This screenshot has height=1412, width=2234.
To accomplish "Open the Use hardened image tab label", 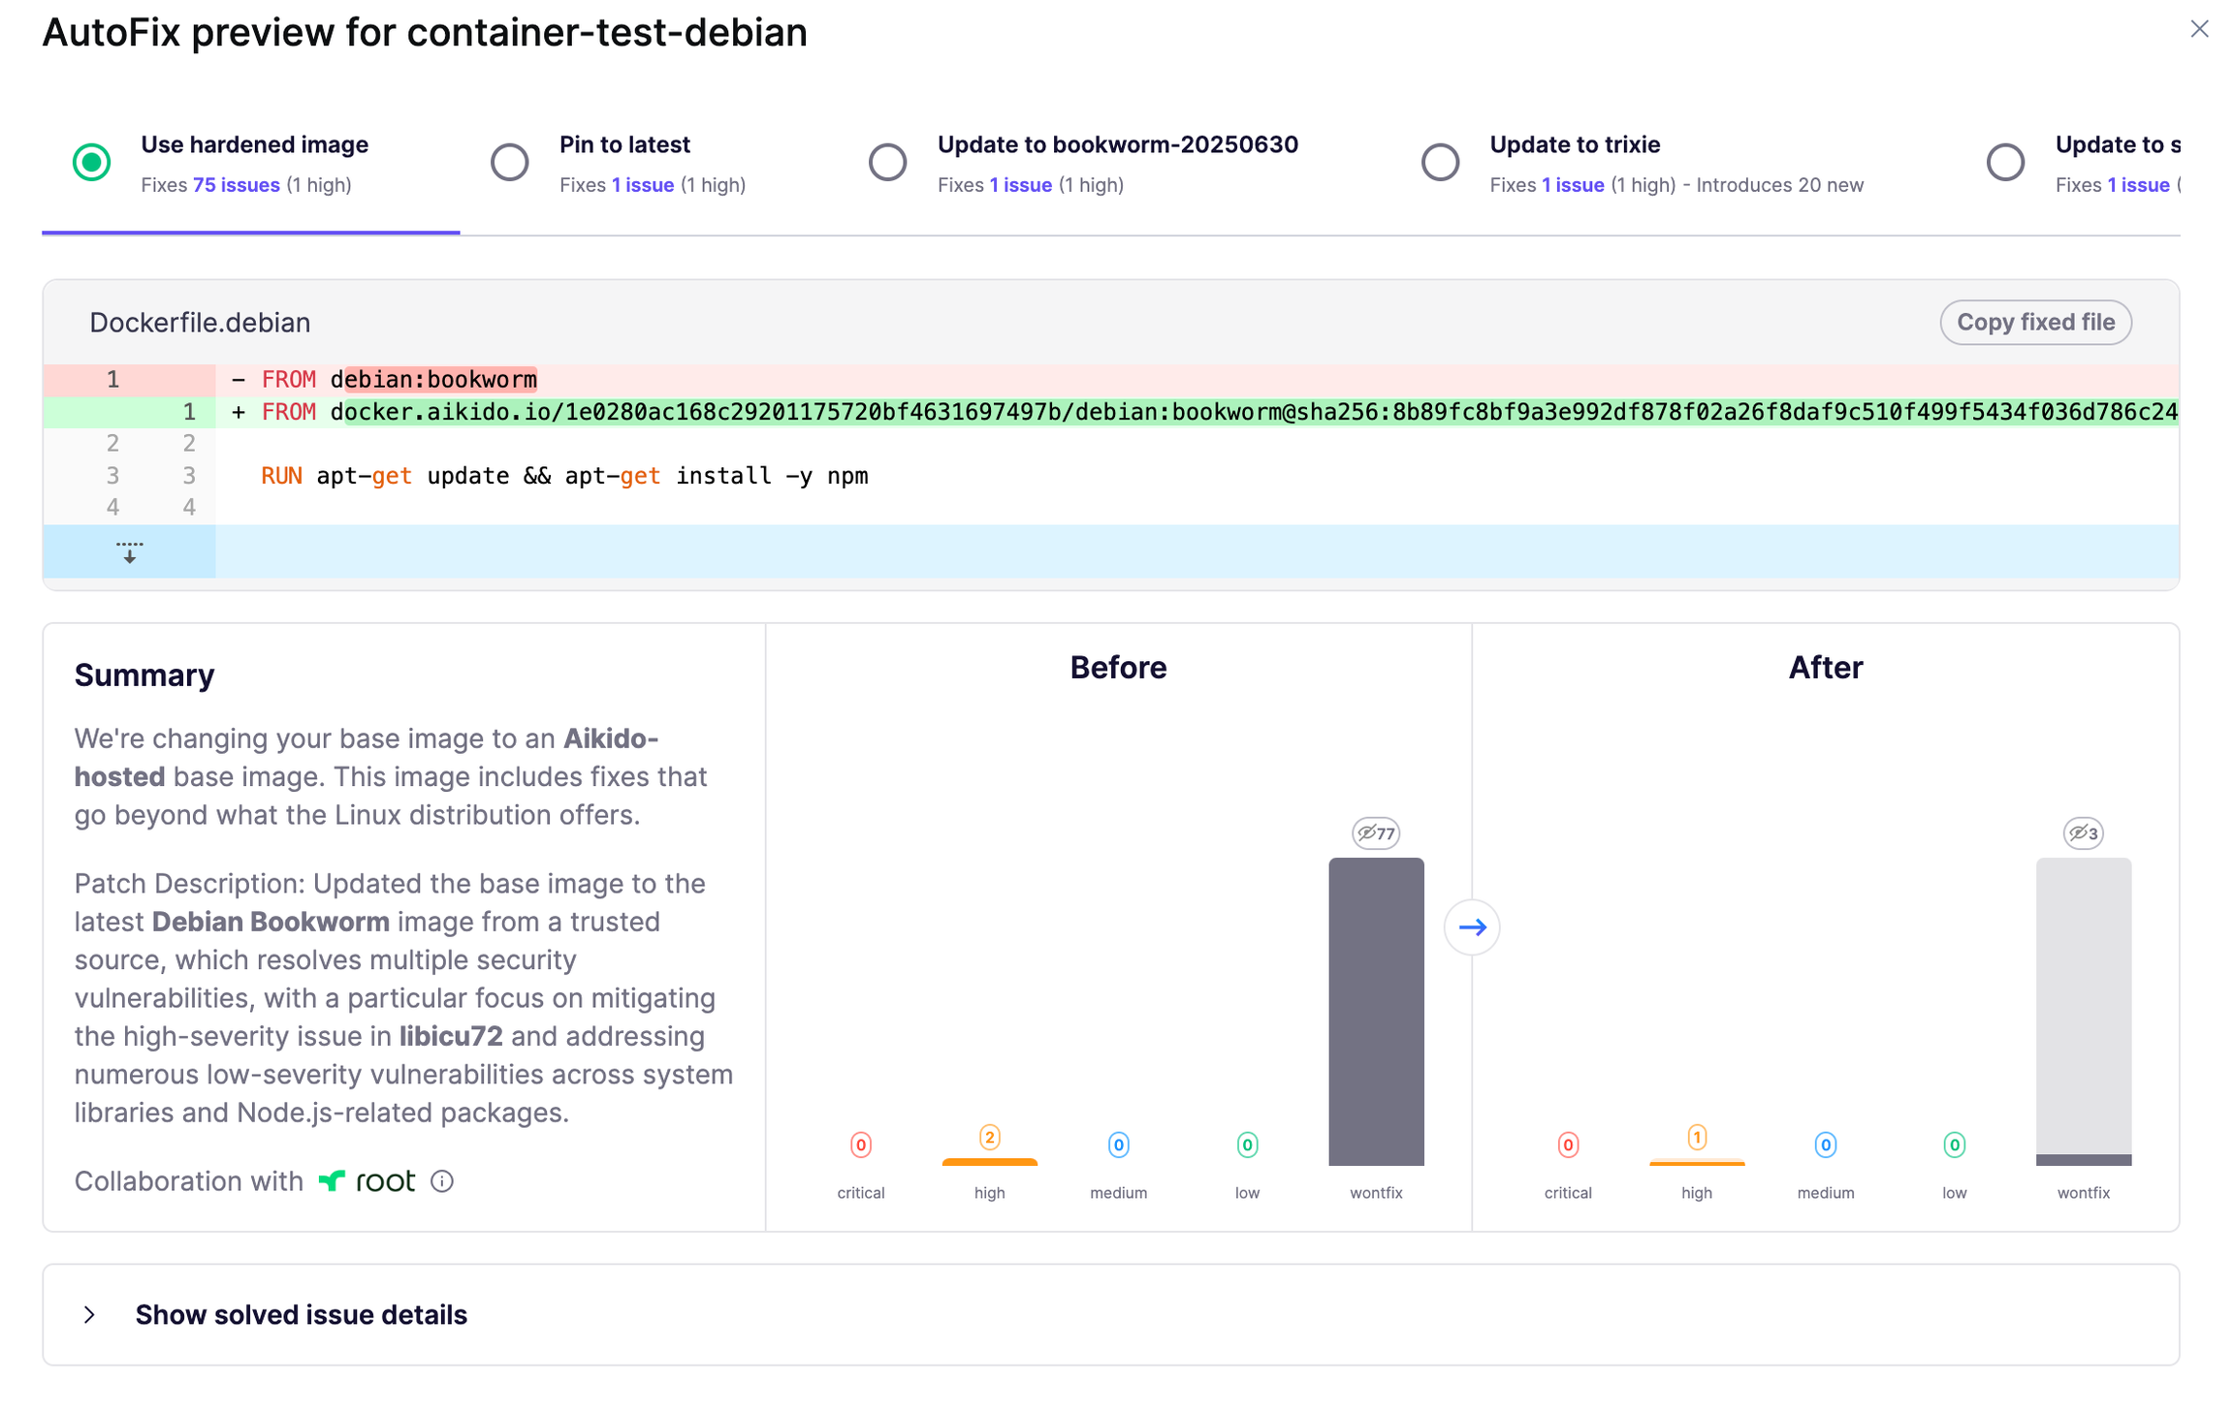I will click(254, 144).
